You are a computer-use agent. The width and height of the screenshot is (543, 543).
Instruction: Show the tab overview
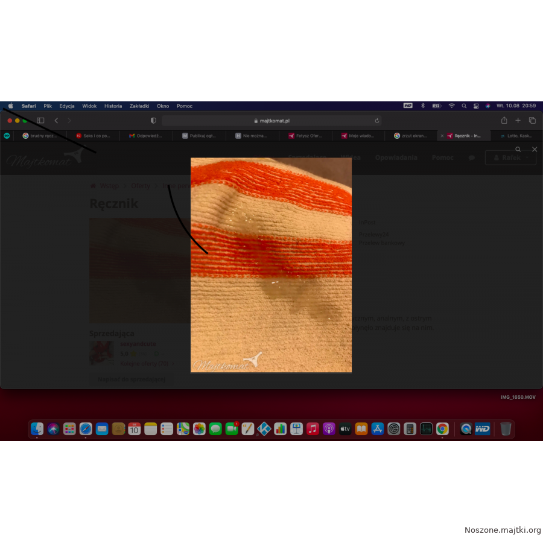point(532,120)
